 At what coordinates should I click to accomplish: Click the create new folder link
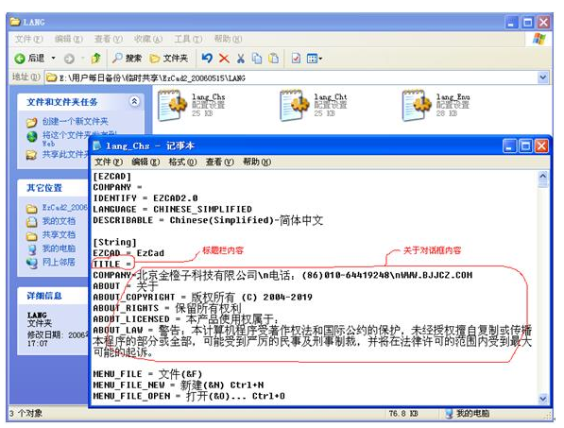tap(75, 121)
